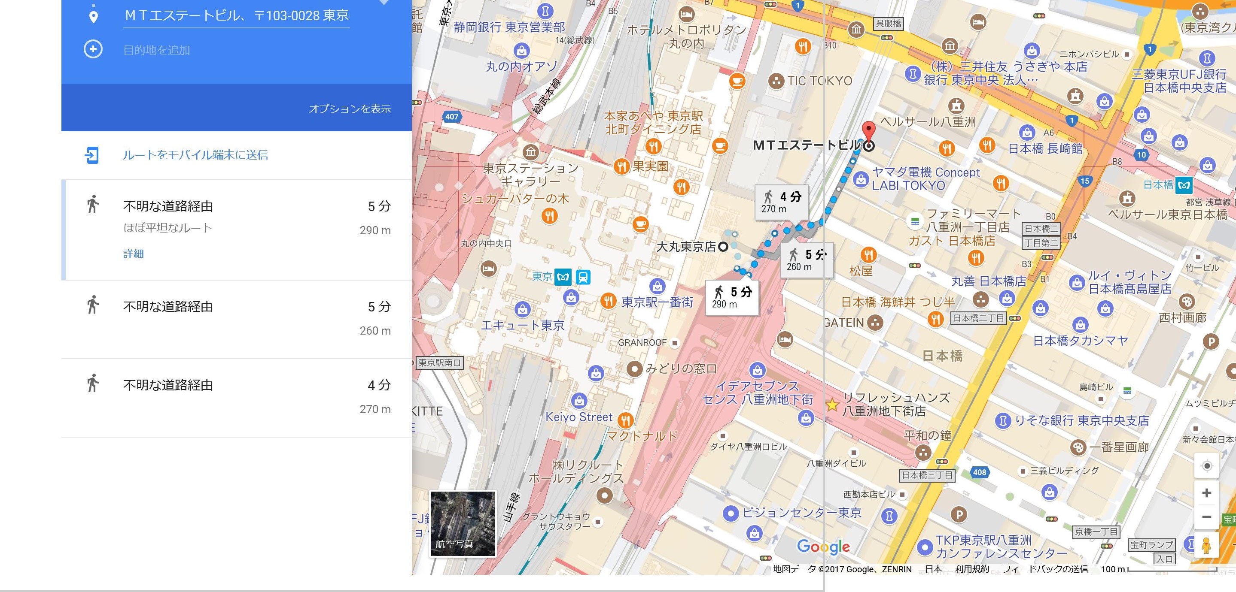1236x592 pixels.
Task: Click the TKP東京駅八重洲 conference center icon
Action: 924,547
